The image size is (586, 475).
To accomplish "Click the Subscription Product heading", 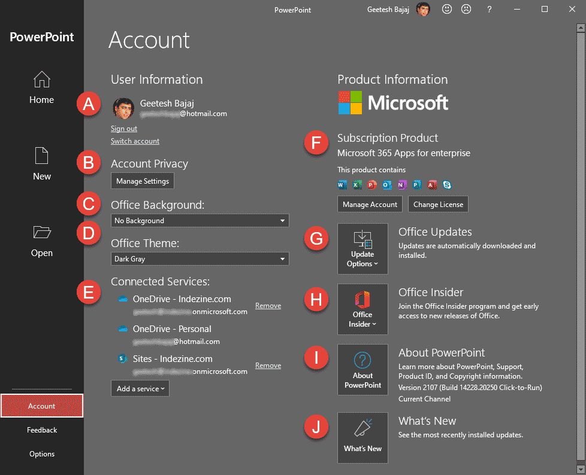I will click(388, 138).
